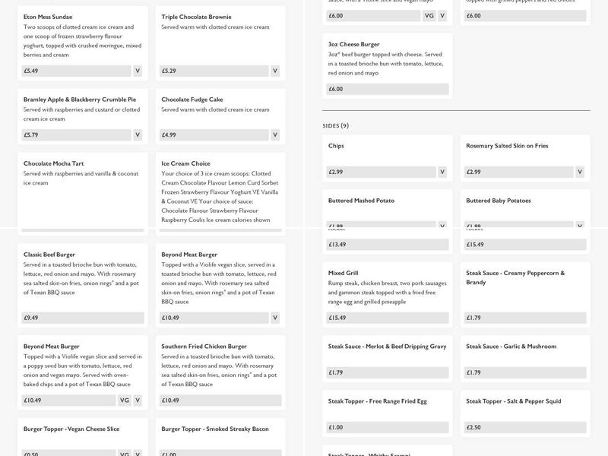Click the V badge on Triple Chocolate Brownie
The height and width of the screenshot is (456, 608).
point(275,71)
